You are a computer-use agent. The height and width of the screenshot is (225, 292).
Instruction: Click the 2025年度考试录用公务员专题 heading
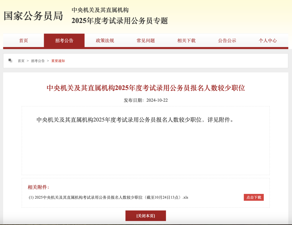click(120, 21)
